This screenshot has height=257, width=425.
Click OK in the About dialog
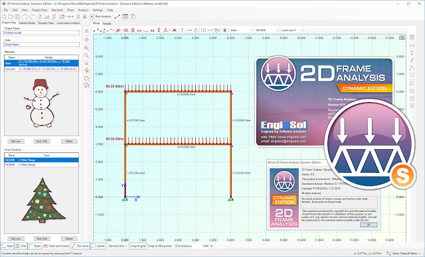point(369,225)
